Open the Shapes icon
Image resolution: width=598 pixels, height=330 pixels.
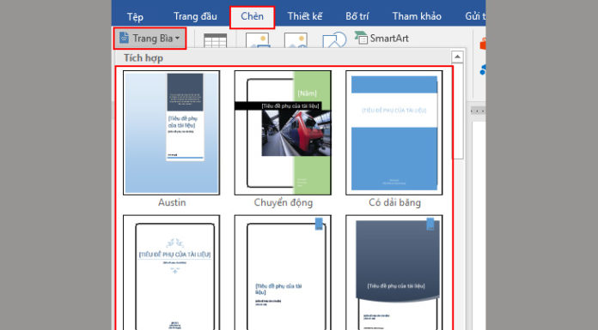tap(334, 39)
